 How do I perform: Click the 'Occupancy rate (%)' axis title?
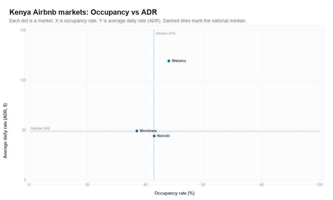click(x=174, y=193)
